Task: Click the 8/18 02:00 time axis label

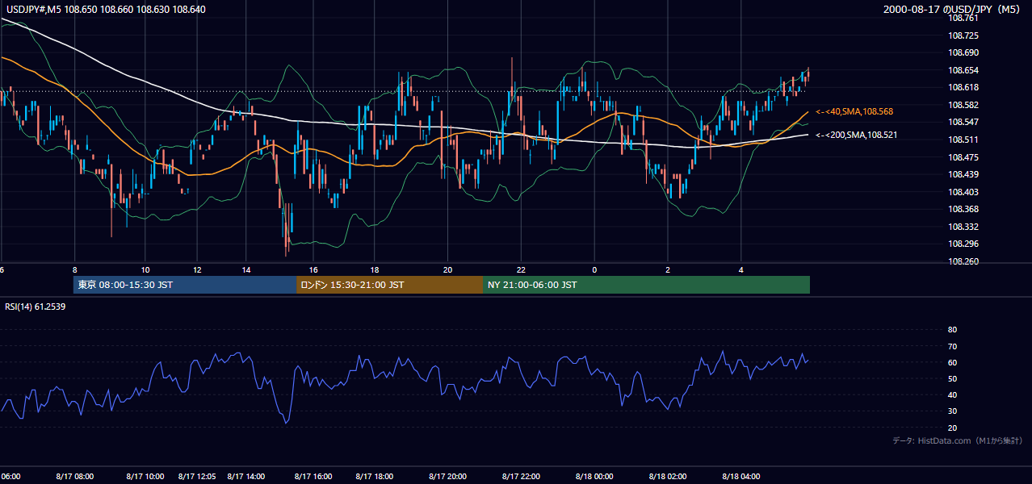Action: point(668,477)
